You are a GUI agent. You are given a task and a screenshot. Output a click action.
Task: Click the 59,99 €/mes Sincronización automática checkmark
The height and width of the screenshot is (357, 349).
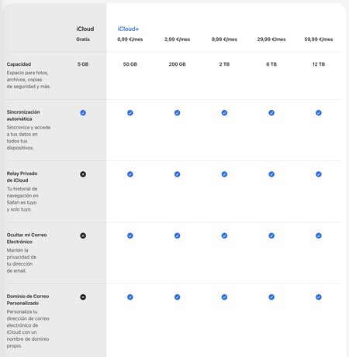[319, 113]
